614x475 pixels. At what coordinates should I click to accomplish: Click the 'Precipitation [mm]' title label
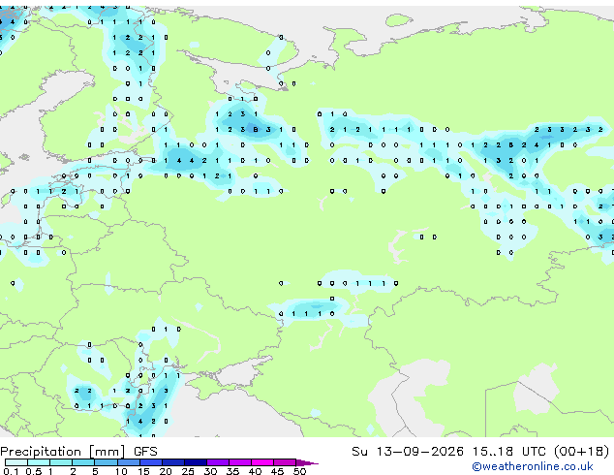coord(63,452)
